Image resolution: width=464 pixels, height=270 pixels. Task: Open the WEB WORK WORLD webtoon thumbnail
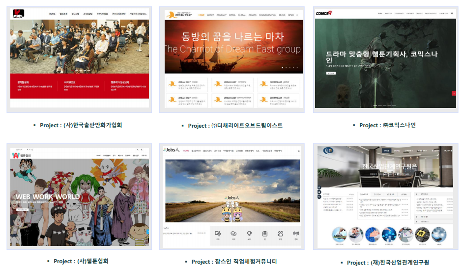click(x=79, y=197)
